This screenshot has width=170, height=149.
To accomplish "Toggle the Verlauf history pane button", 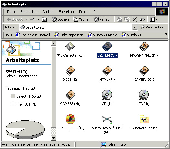I will pyautogui.click(x=102, y=19).
